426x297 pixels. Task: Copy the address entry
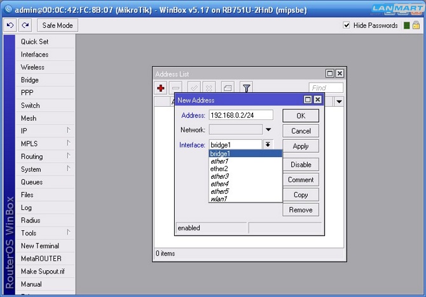[x=301, y=195]
